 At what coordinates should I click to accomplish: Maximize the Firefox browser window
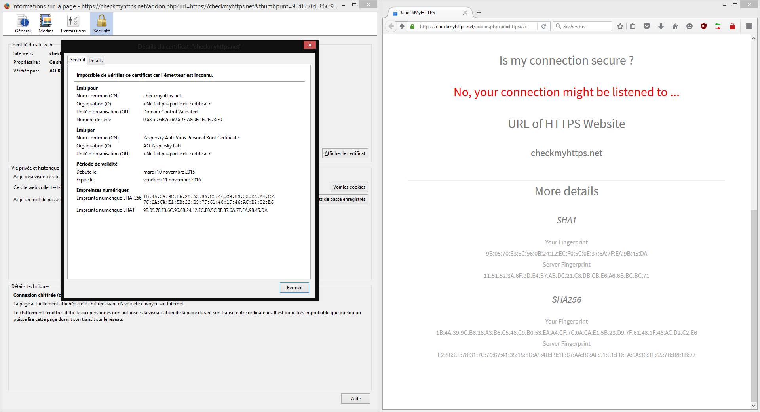(x=735, y=5)
